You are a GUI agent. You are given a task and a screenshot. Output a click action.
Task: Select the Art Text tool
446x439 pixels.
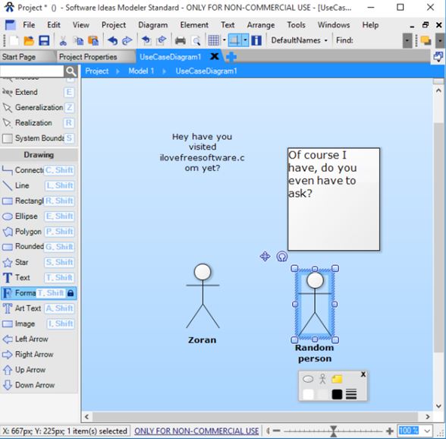[x=38, y=308]
